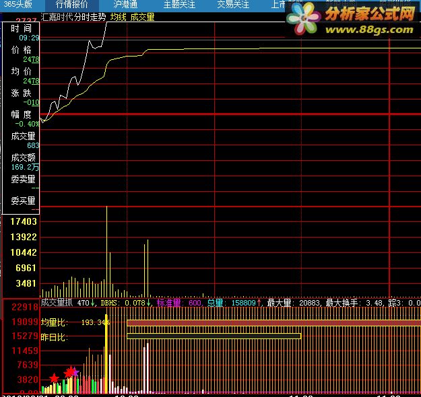The width and height of the screenshot is (421, 397).
Task: Go to the 交易关注 tab
Action: point(233,5)
